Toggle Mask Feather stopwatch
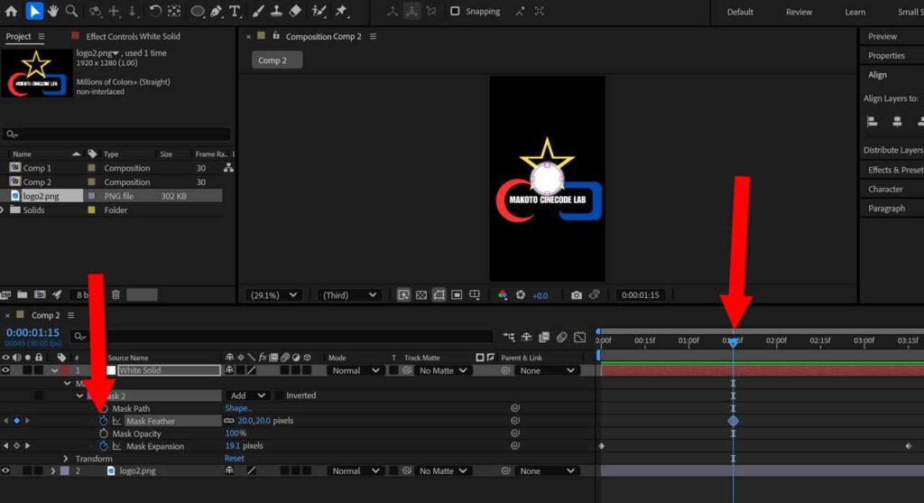Image resolution: width=924 pixels, height=503 pixels. [x=104, y=421]
